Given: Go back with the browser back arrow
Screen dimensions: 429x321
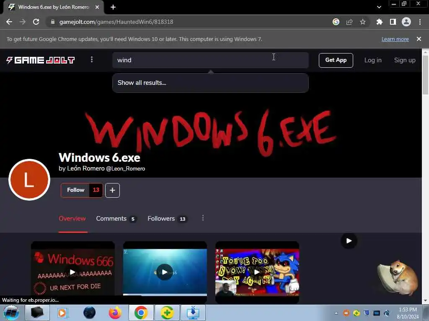Looking at the screenshot, I should 9,22.
